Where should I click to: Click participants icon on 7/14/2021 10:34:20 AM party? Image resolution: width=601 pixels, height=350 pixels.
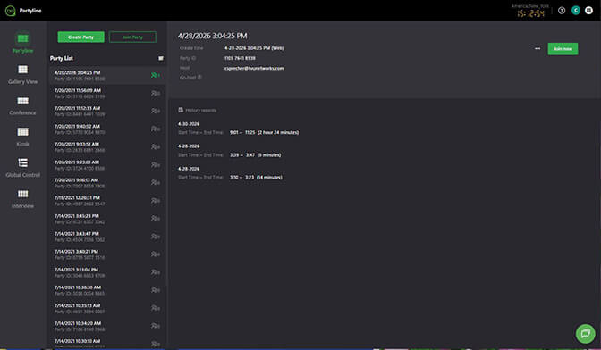point(156,326)
